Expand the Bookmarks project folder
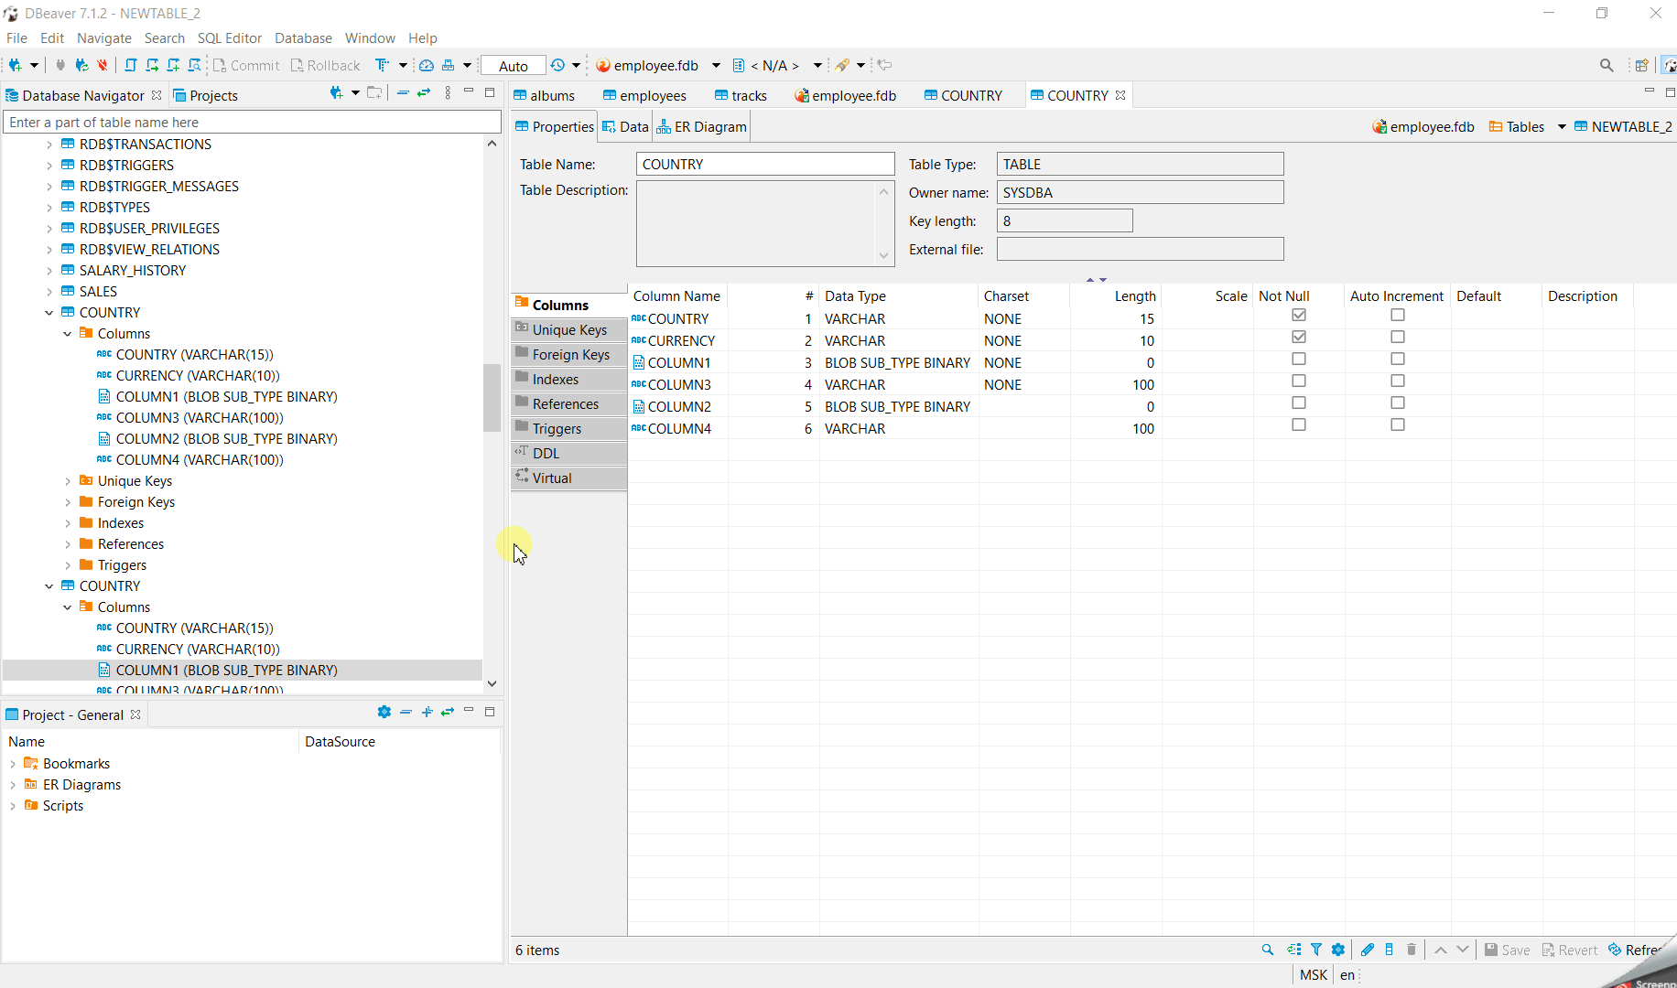This screenshot has height=988, width=1677. click(x=13, y=764)
